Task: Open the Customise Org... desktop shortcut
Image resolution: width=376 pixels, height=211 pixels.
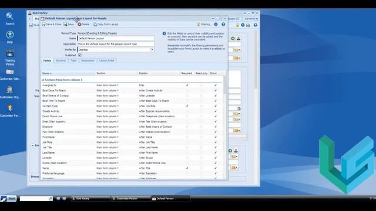Action: [x=10, y=93]
